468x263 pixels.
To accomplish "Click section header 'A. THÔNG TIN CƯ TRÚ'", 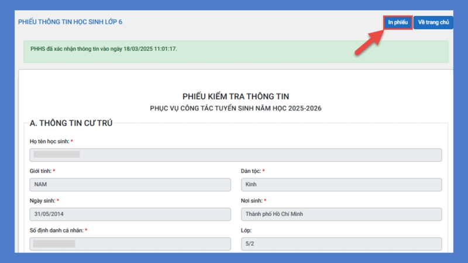I will (71, 123).
